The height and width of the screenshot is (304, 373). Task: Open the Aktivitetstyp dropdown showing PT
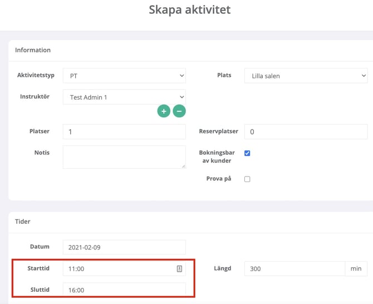(x=124, y=76)
